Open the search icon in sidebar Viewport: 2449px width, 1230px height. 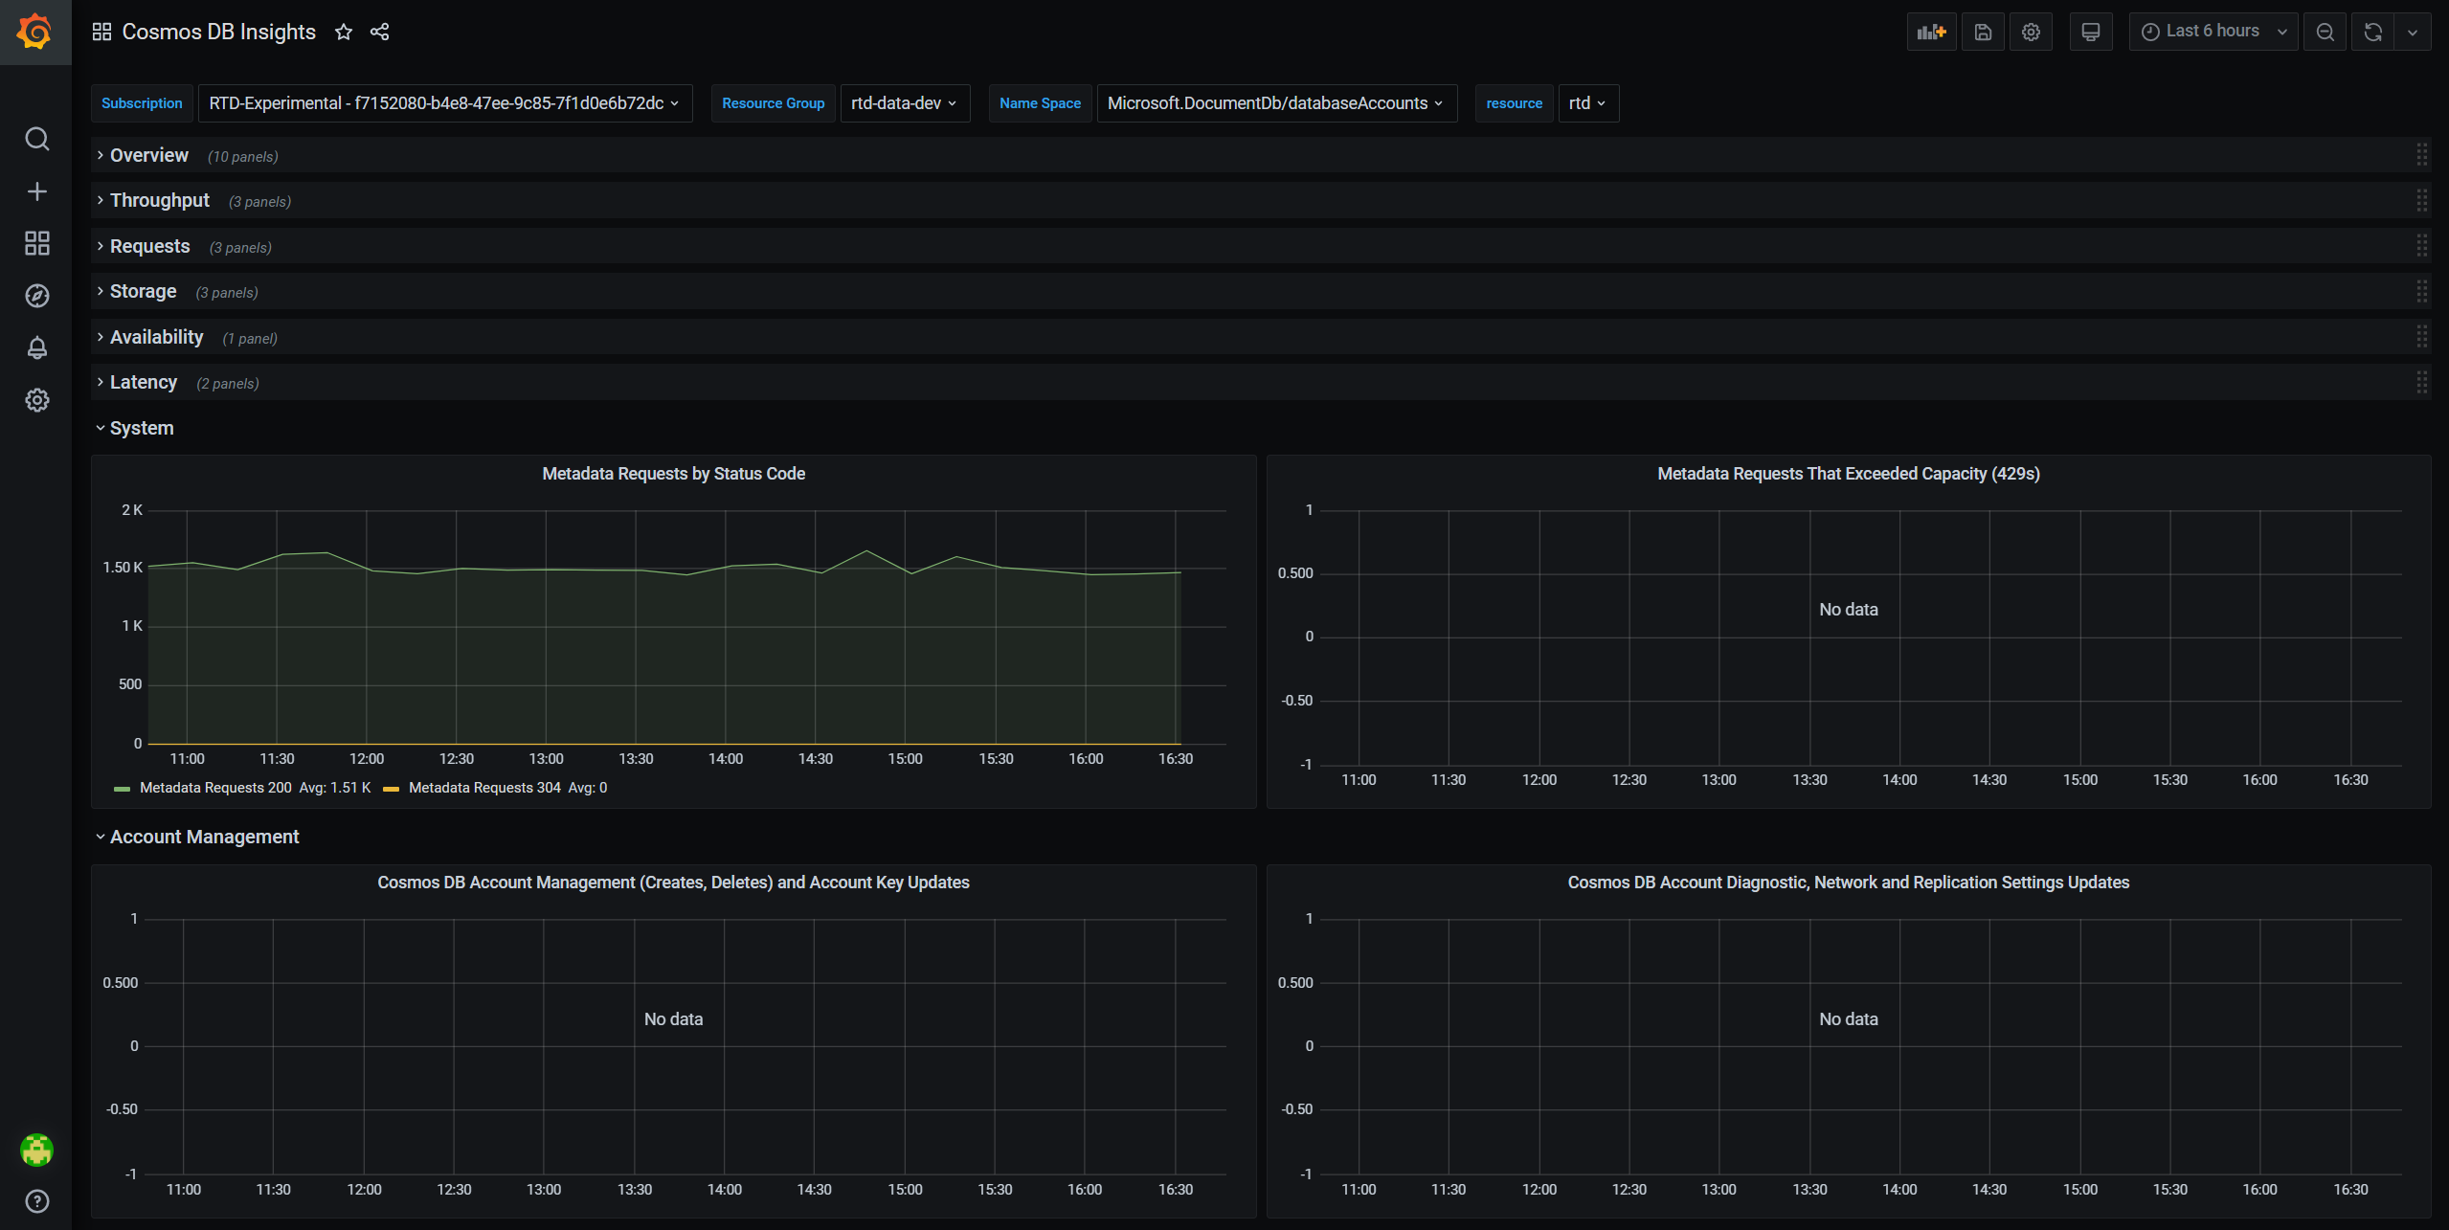pos(36,139)
